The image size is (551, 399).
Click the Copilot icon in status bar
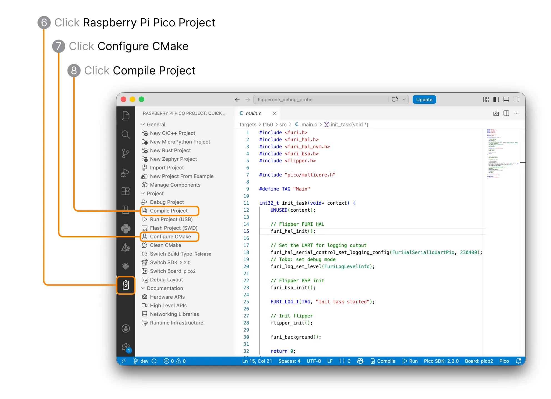[x=360, y=361]
